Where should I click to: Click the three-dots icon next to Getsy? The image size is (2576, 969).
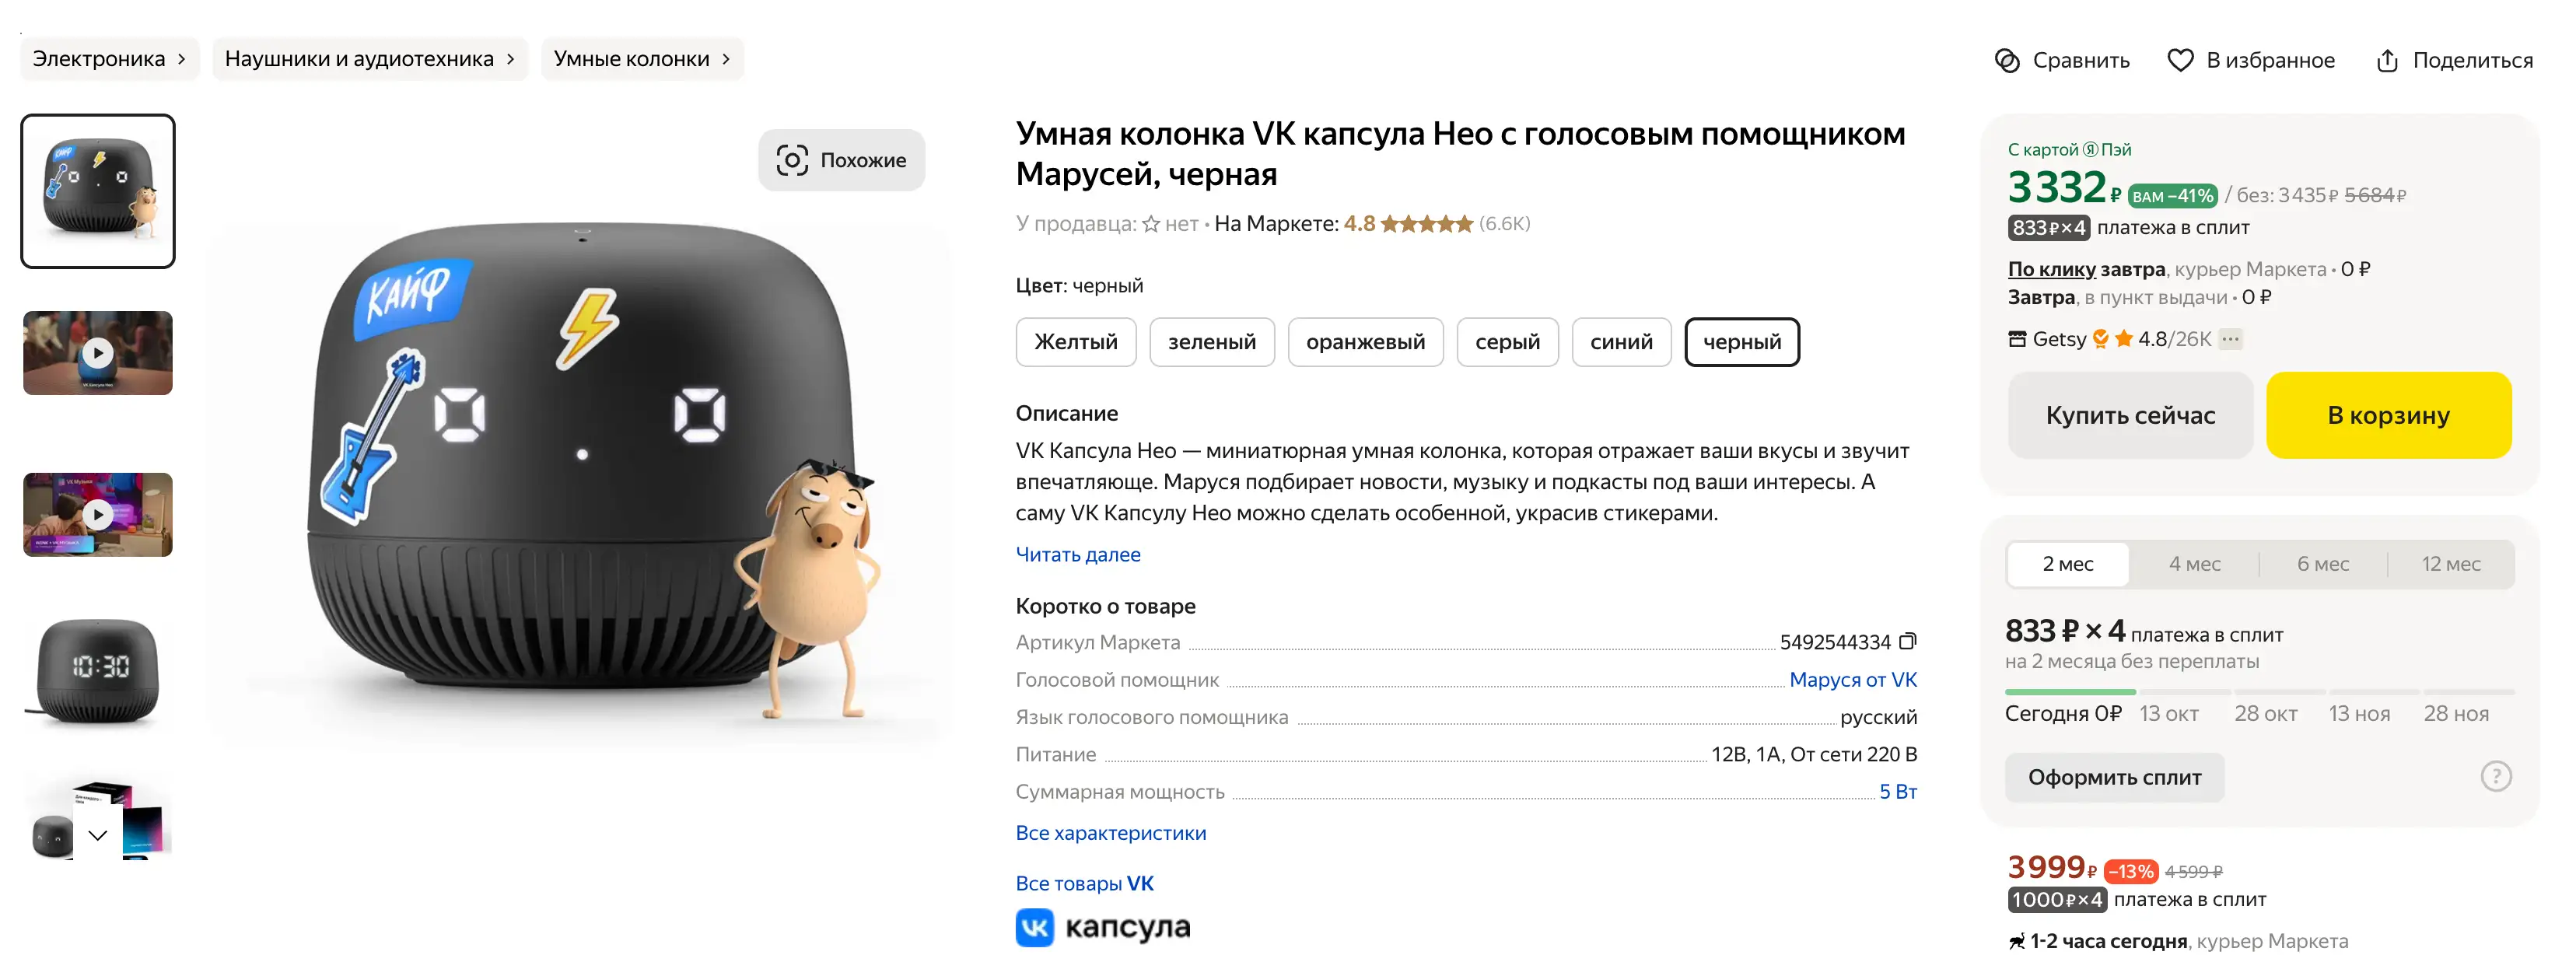(x=2230, y=339)
